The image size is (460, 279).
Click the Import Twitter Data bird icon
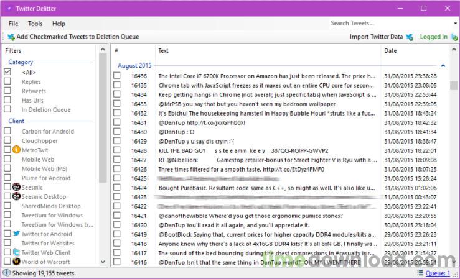coord(410,37)
